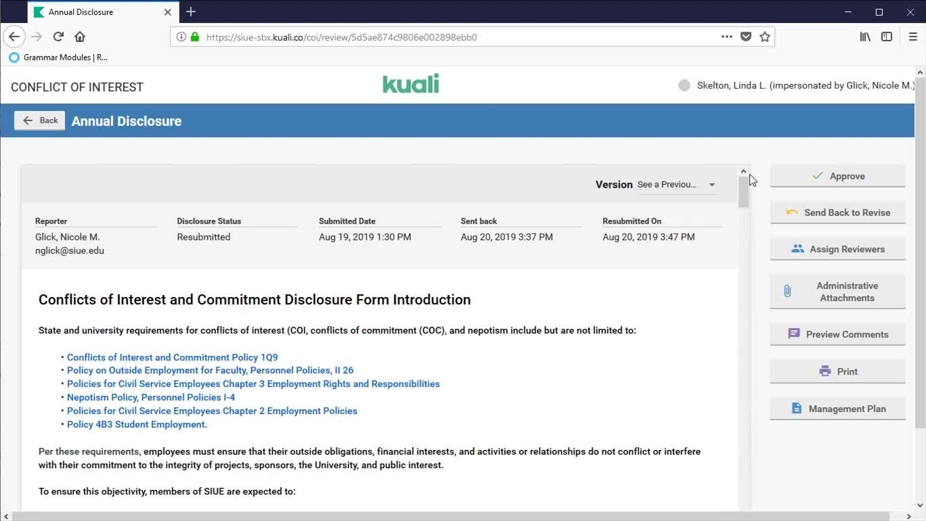926x521 pixels.
Task: Approve the disclosure
Action: (838, 176)
